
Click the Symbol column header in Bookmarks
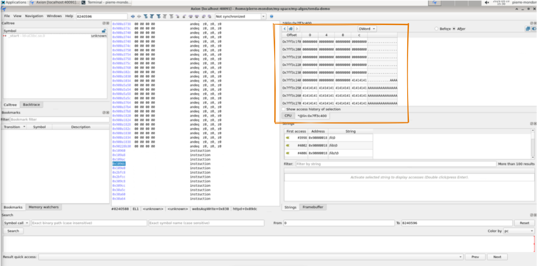point(39,127)
